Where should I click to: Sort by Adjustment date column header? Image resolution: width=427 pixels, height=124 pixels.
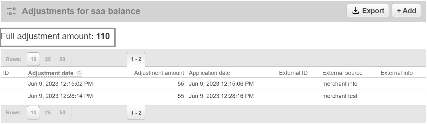(51, 73)
